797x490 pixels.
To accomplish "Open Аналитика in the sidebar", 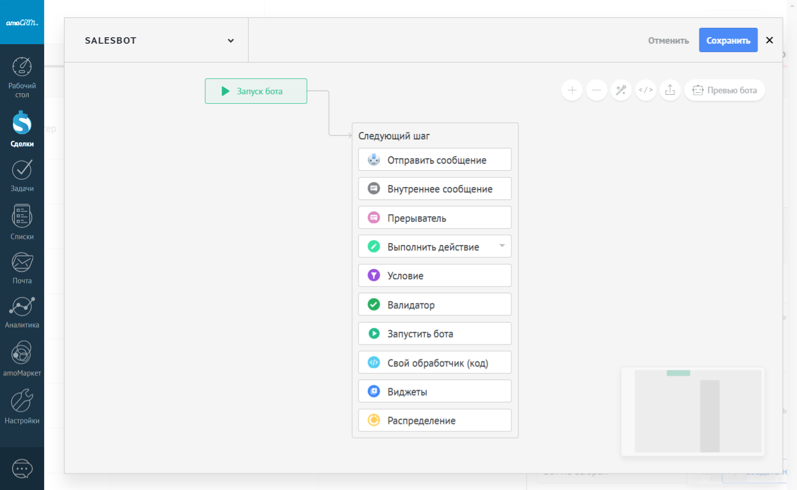I will coord(22,313).
